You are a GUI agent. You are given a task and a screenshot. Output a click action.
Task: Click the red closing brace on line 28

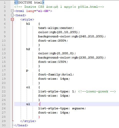tap(39, 117)
